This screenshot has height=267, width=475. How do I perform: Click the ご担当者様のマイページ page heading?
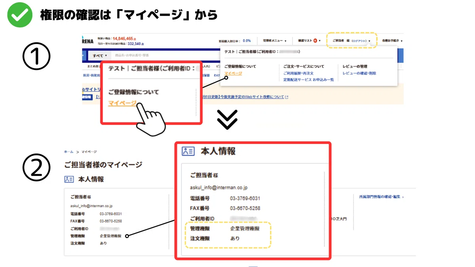click(103, 165)
